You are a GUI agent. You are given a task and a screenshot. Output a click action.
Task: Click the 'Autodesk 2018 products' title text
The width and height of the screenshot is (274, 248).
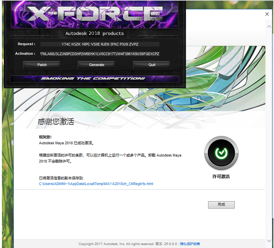coord(94,33)
